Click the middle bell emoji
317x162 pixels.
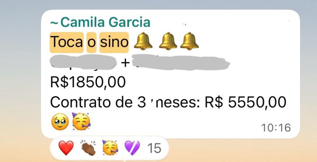click(168, 41)
